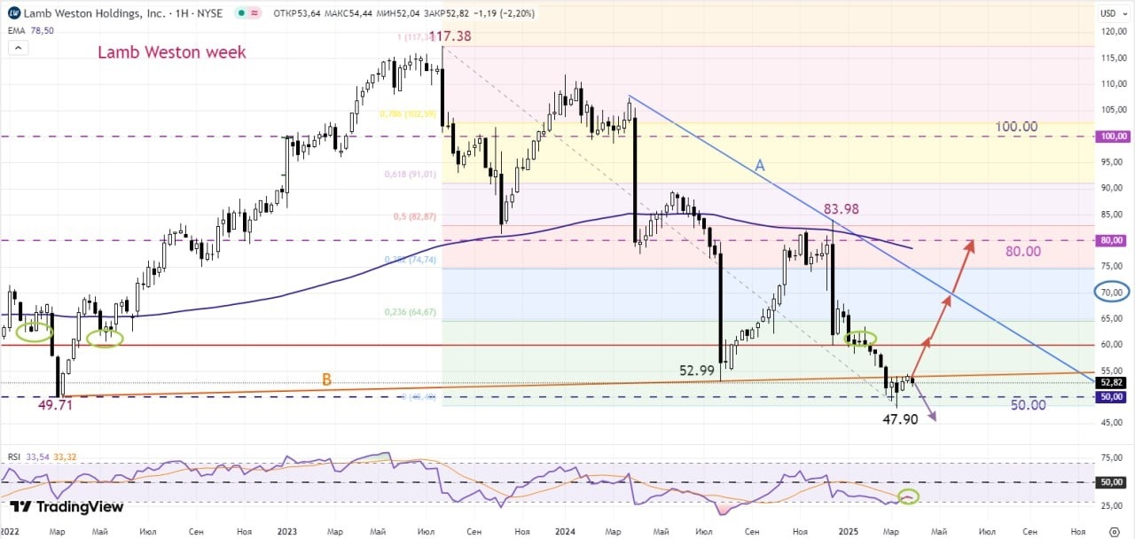Viewport: 1135px width, 539px height.
Task: Click the orange RSI value 33,32
Action: pyautogui.click(x=65, y=457)
